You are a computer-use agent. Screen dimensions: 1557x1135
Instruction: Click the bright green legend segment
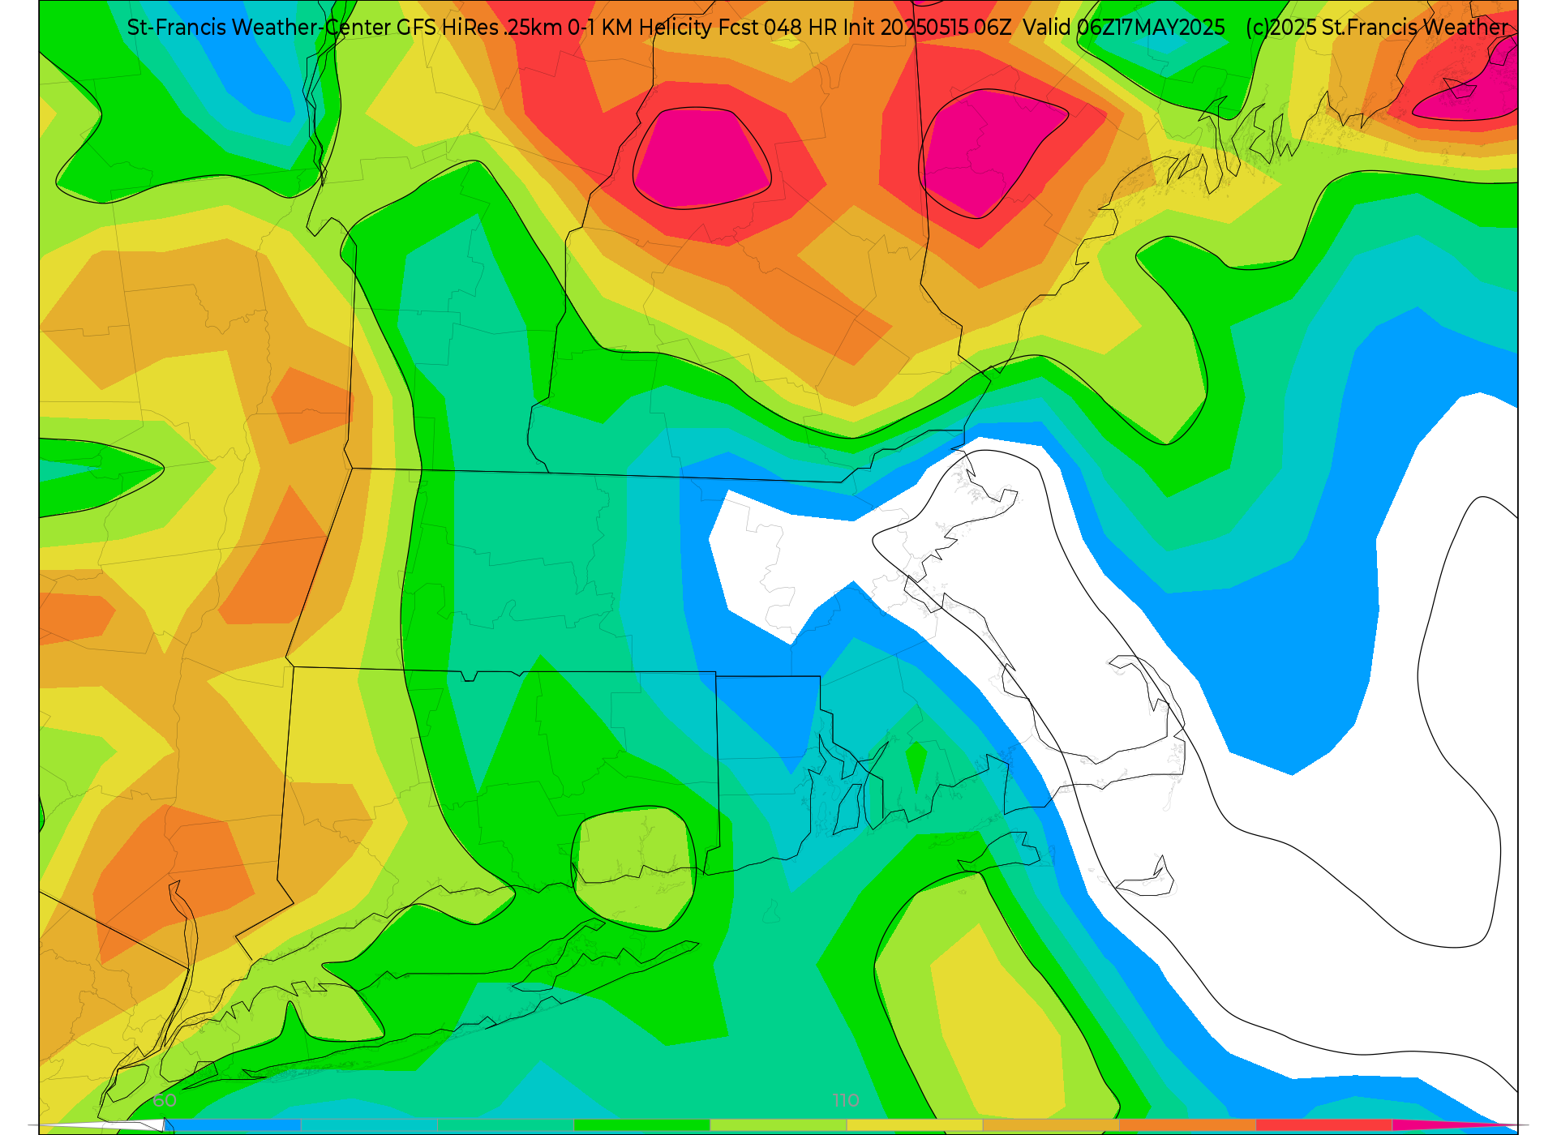(x=642, y=1125)
